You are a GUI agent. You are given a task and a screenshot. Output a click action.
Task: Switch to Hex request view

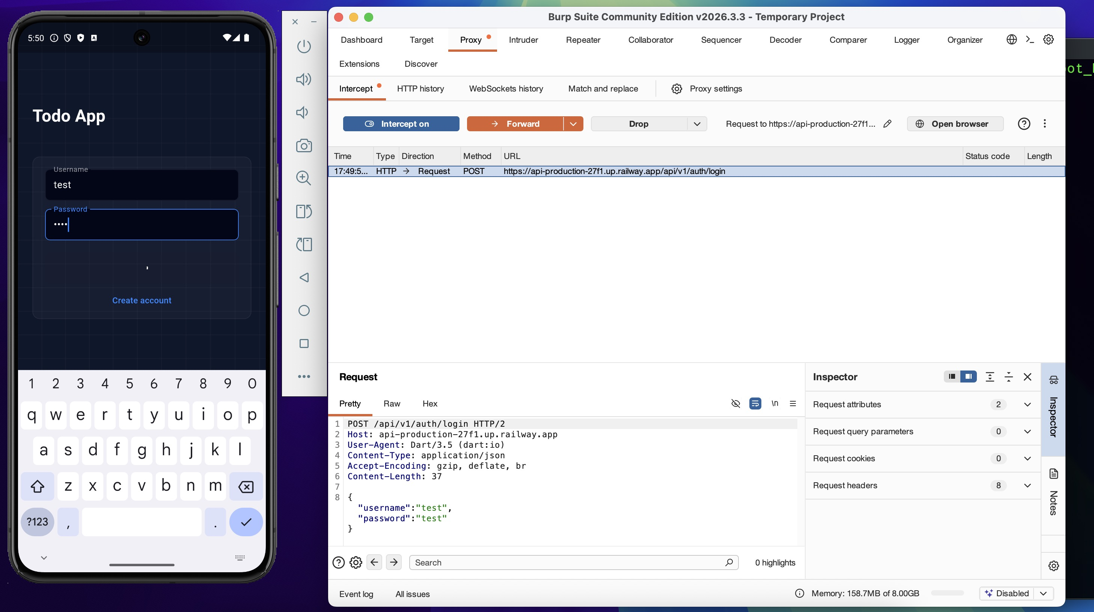(x=430, y=404)
